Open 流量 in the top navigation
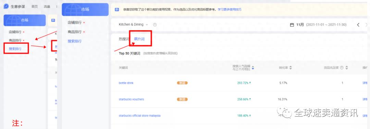The image size is (370, 129). tap(47, 6)
